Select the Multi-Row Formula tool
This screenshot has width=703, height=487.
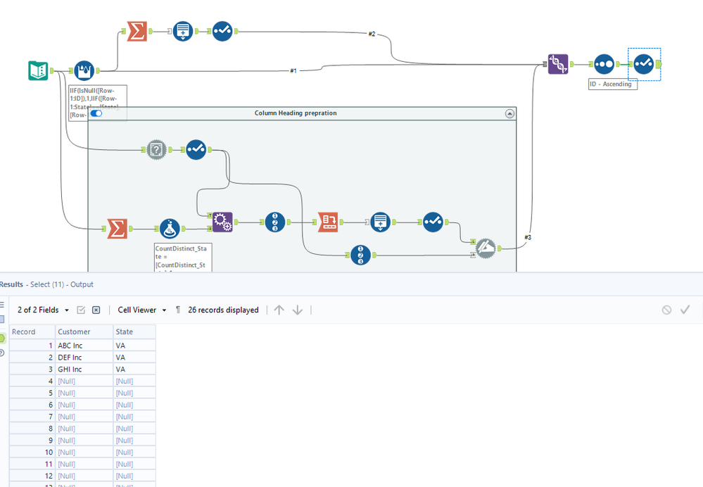click(84, 71)
